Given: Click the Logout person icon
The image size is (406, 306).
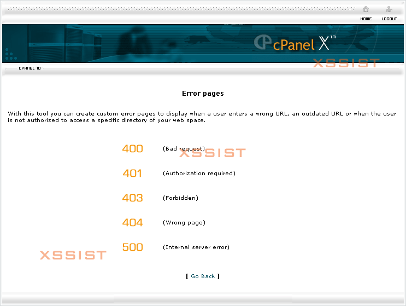Looking at the screenshot, I should [389, 9].
